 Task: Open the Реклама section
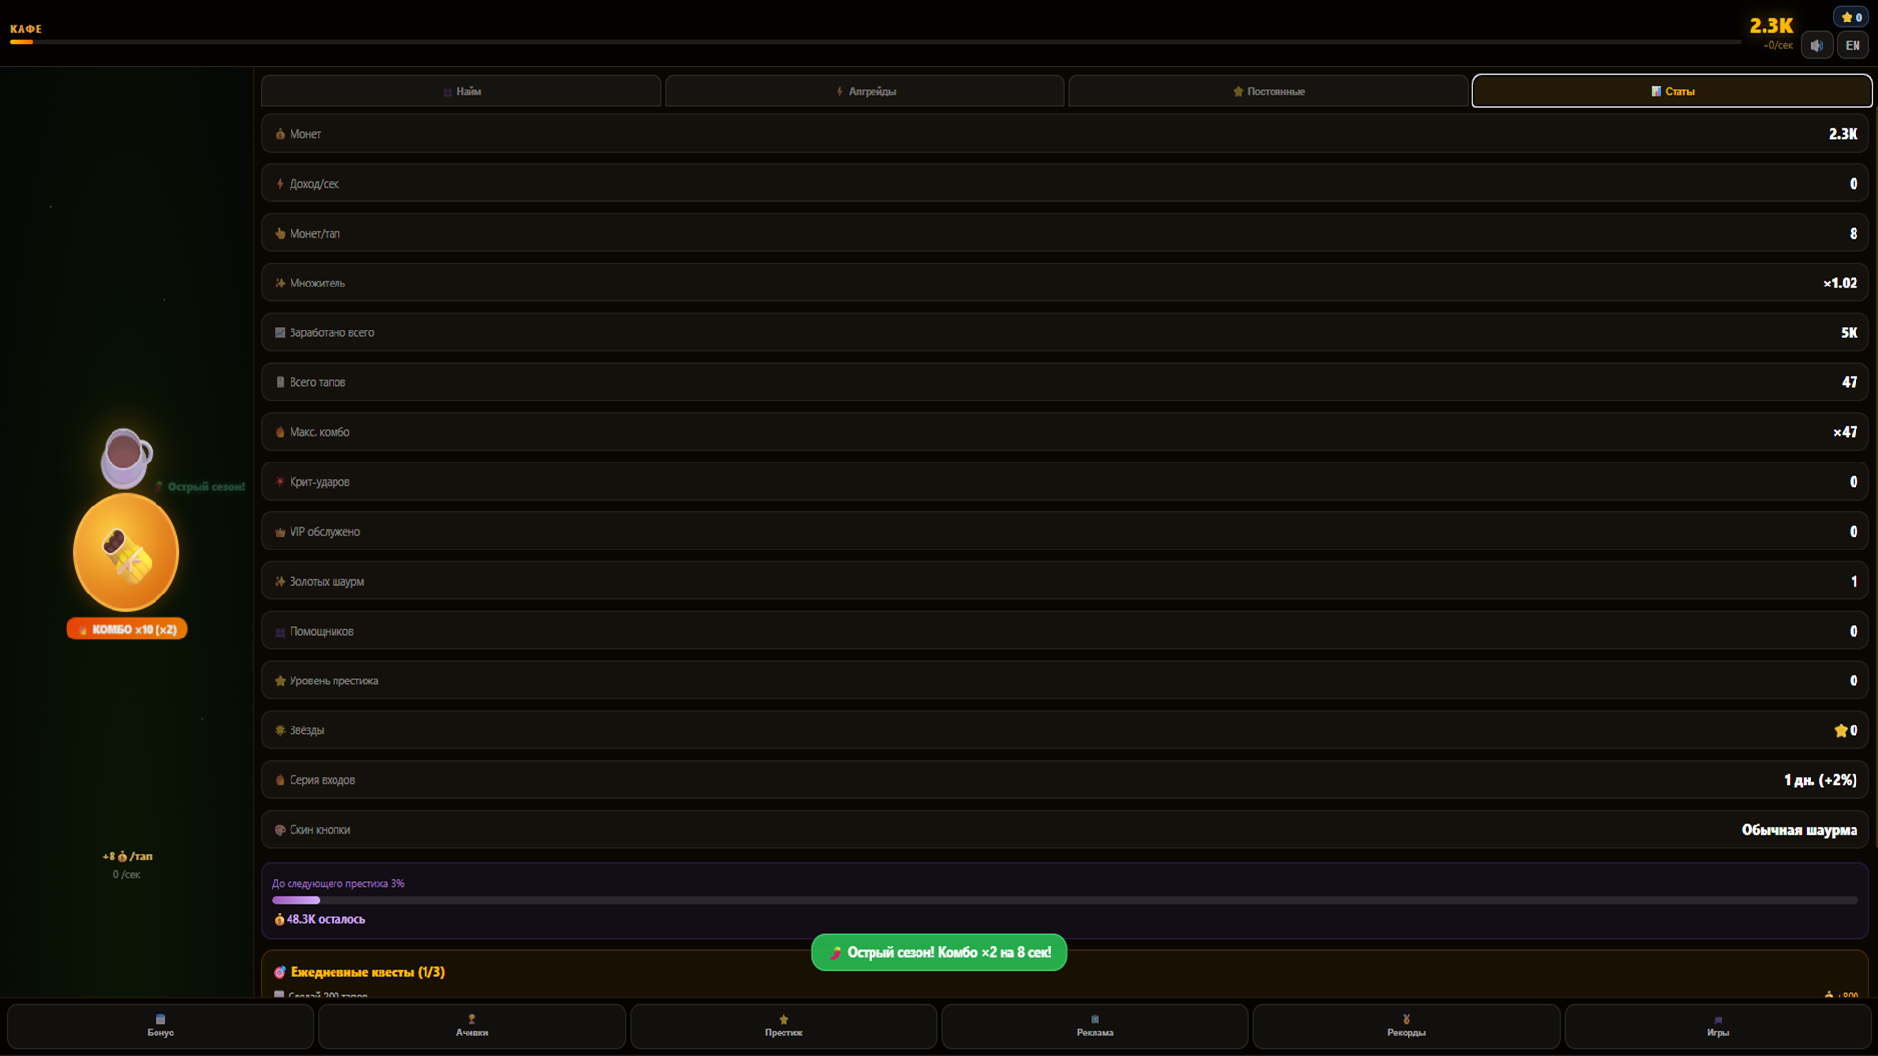(1095, 1026)
